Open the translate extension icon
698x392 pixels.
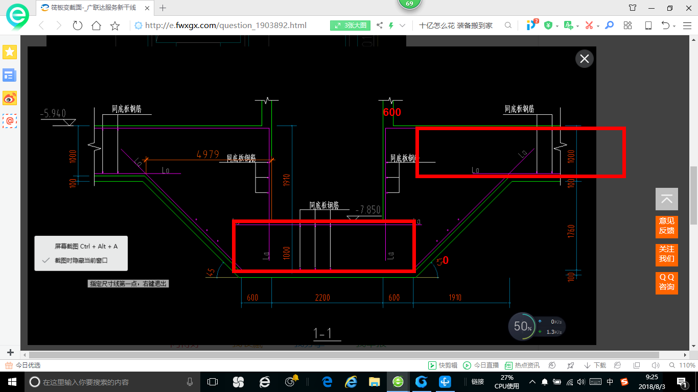pos(568,25)
